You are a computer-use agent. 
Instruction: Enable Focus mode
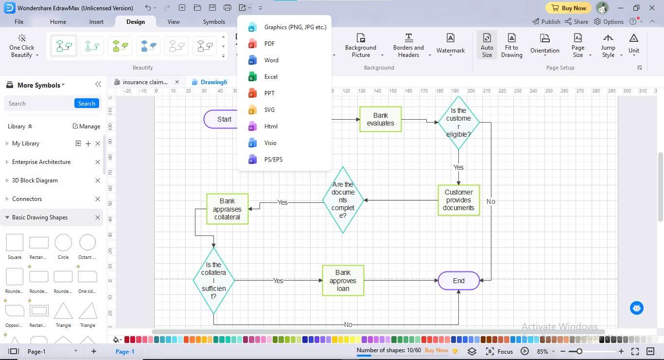pyautogui.click(x=499, y=351)
